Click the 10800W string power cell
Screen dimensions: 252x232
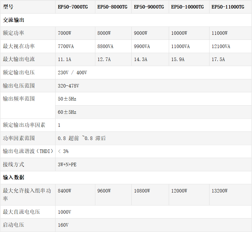point(142,191)
